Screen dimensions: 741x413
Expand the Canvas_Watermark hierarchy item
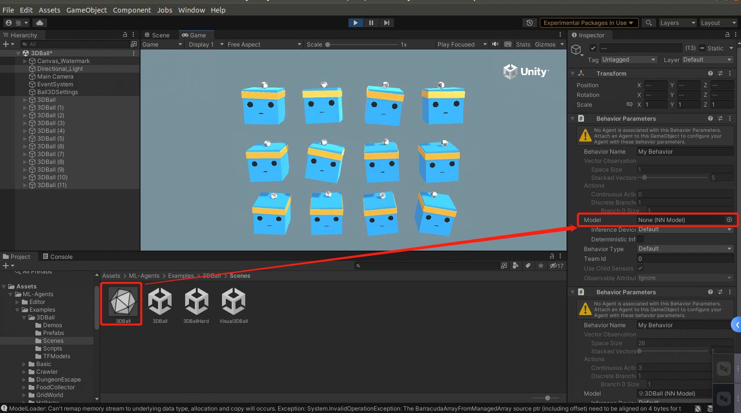click(x=25, y=61)
